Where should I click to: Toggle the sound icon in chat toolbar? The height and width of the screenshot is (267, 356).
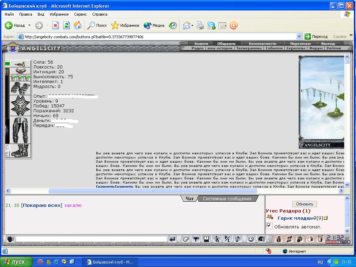[238, 239]
